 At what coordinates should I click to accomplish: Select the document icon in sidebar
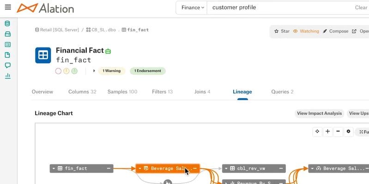[x=7, y=55]
